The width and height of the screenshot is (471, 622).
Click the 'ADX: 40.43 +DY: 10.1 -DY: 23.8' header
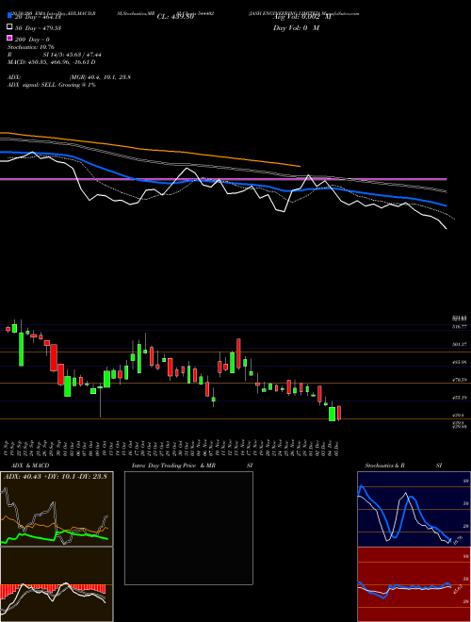coord(56,477)
